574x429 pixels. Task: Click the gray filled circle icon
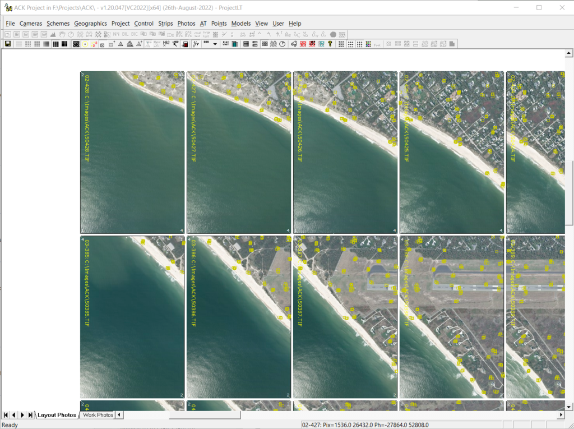point(333,34)
